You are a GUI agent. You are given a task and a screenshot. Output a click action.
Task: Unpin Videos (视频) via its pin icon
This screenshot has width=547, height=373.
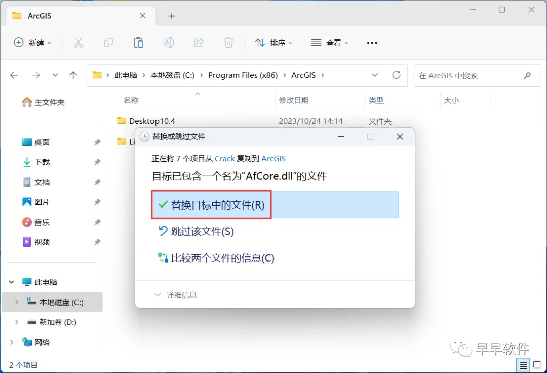pyautogui.click(x=97, y=242)
